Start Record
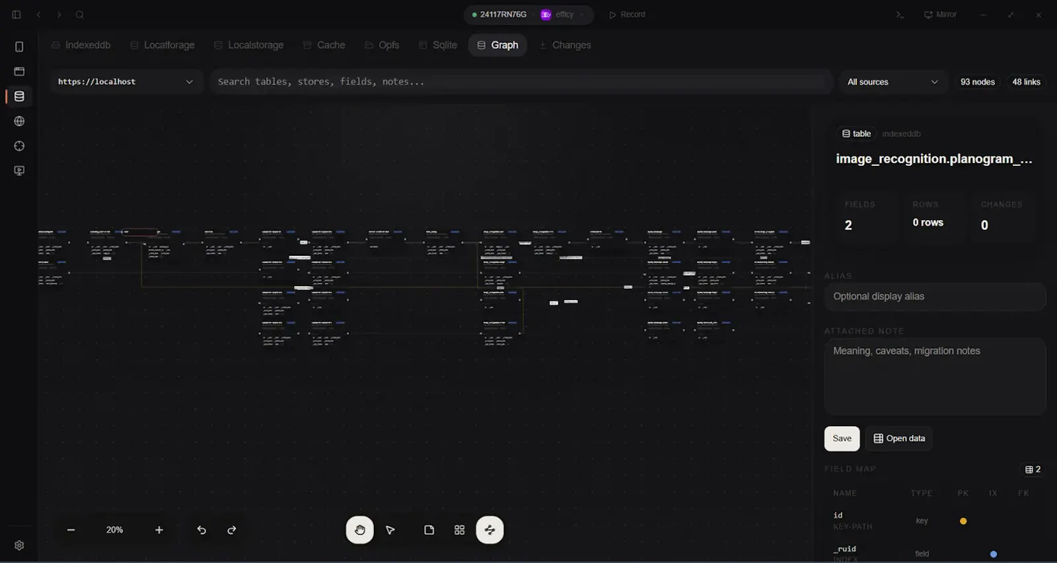Screen dimensions: 1057x563 point(627,15)
